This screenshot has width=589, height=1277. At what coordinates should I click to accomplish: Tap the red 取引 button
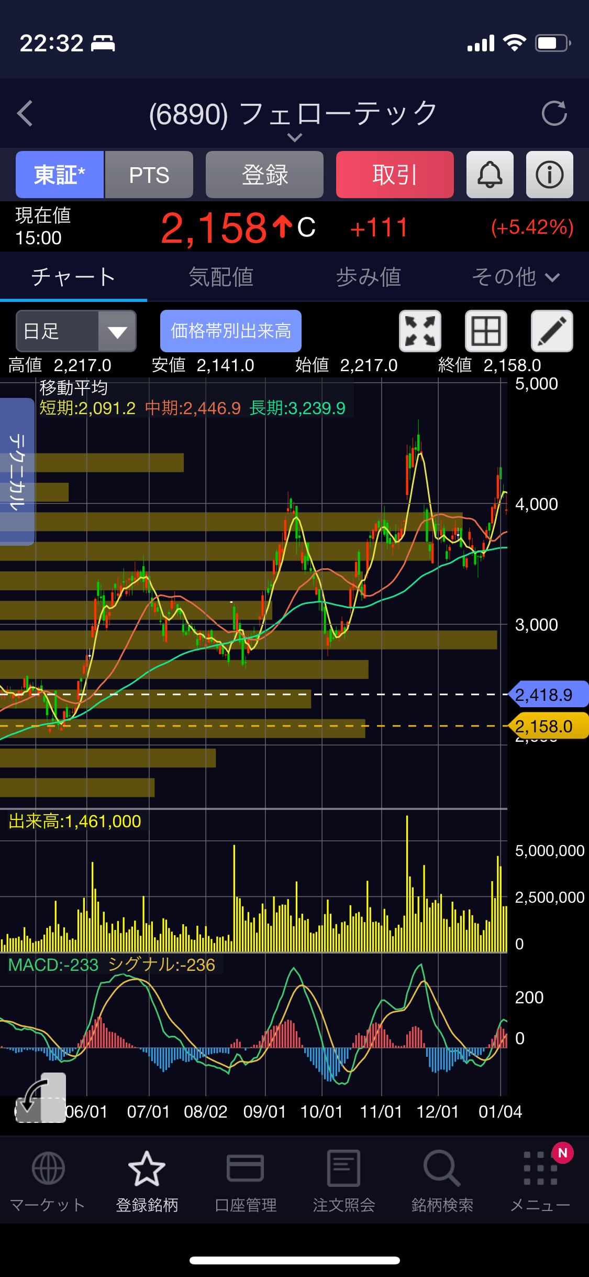(395, 175)
